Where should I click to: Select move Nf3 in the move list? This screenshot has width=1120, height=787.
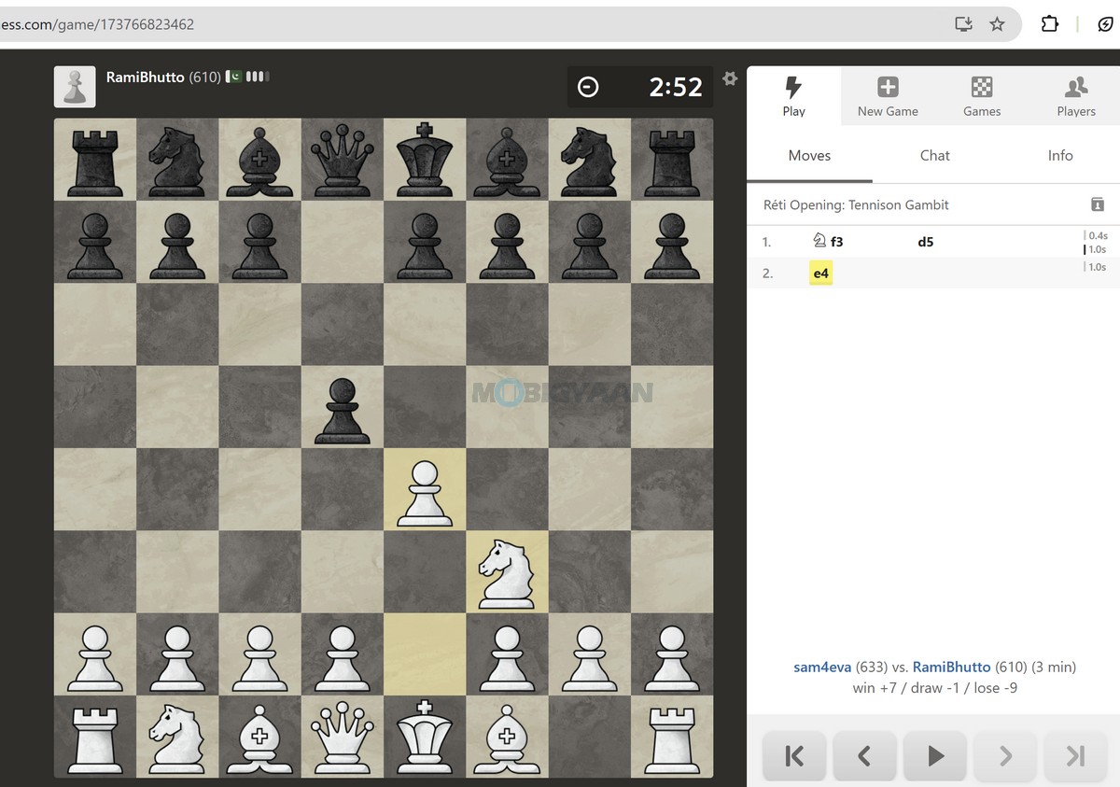tap(828, 242)
